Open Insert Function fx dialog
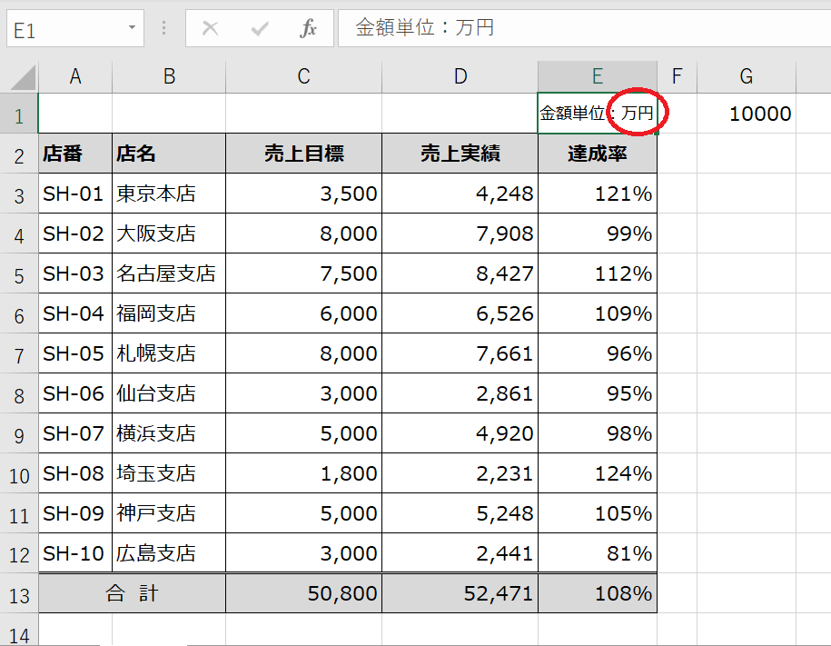 309,28
